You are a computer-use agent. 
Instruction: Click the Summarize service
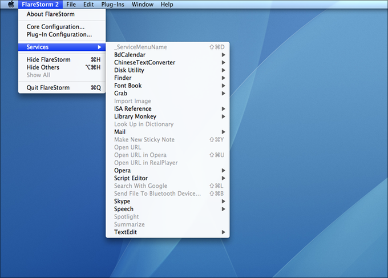tap(168, 224)
